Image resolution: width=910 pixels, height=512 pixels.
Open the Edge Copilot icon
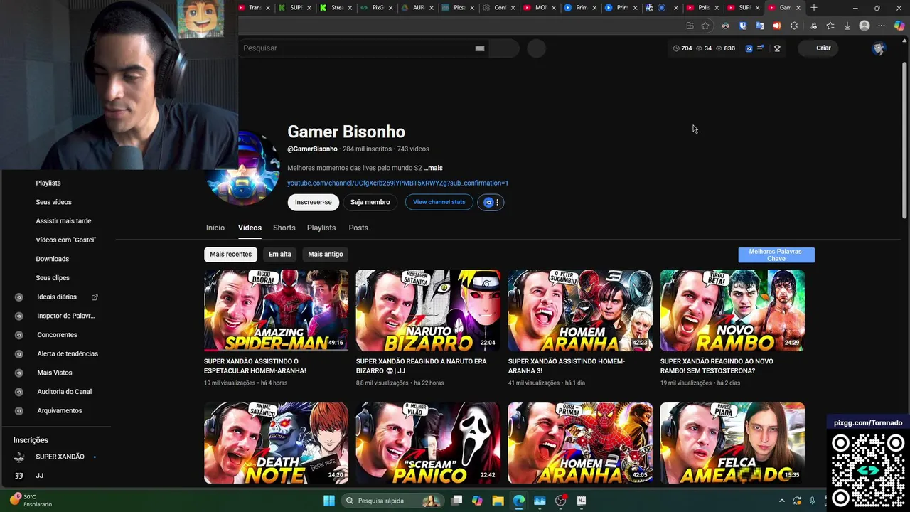coord(899,26)
